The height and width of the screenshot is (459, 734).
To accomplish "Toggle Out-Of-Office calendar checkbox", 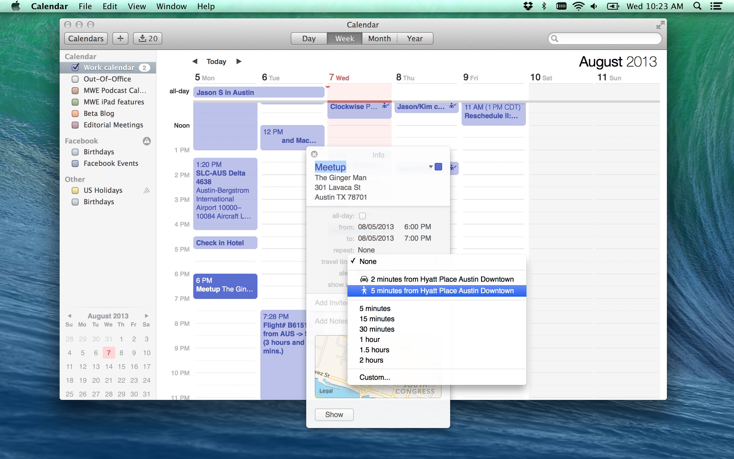I will pyautogui.click(x=76, y=79).
